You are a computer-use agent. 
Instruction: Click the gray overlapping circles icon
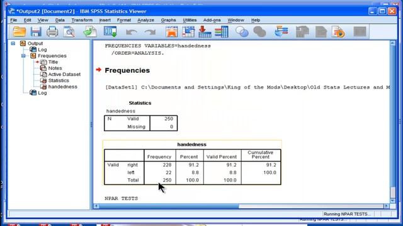[259, 32]
